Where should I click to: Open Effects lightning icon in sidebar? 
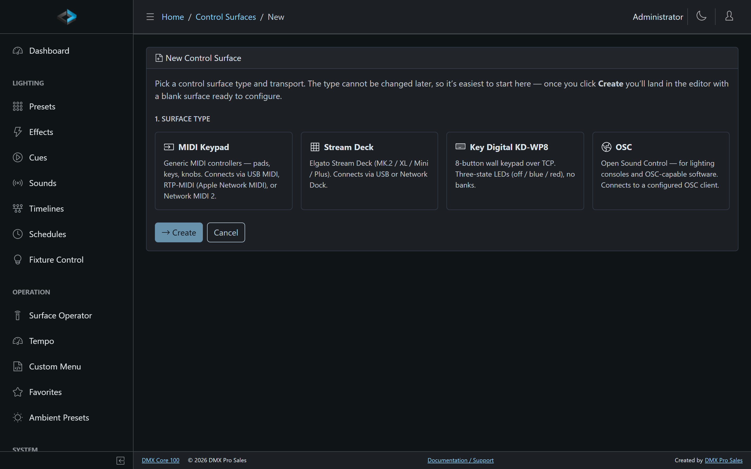click(x=18, y=132)
